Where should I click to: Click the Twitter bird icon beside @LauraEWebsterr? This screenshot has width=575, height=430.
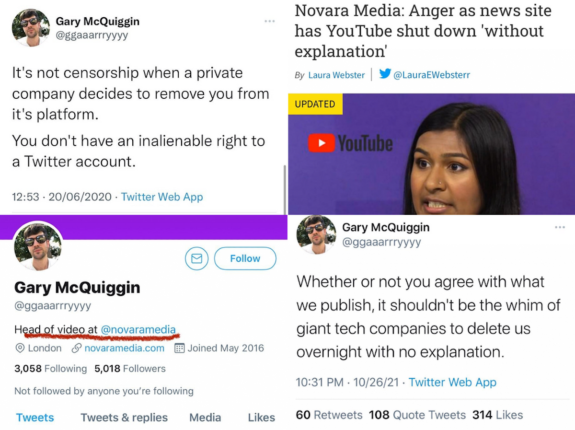coord(385,74)
